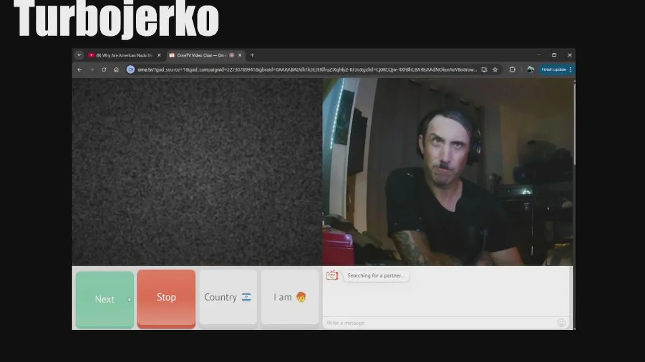Viewport: 645px width, 362px height.
Task: Click the local webcam video feed
Action: coord(448,171)
